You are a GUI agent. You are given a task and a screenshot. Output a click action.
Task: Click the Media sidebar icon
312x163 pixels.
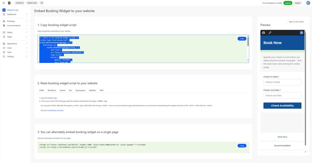4,32
